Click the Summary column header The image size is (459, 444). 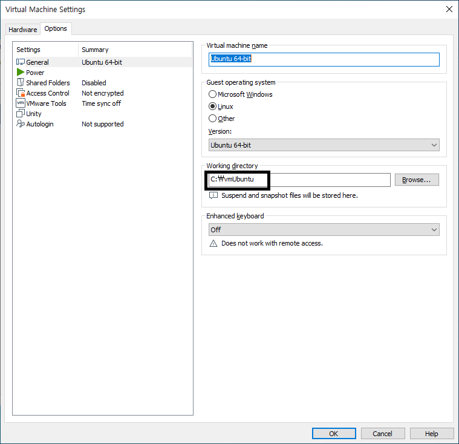pyautogui.click(x=135, y=50)
